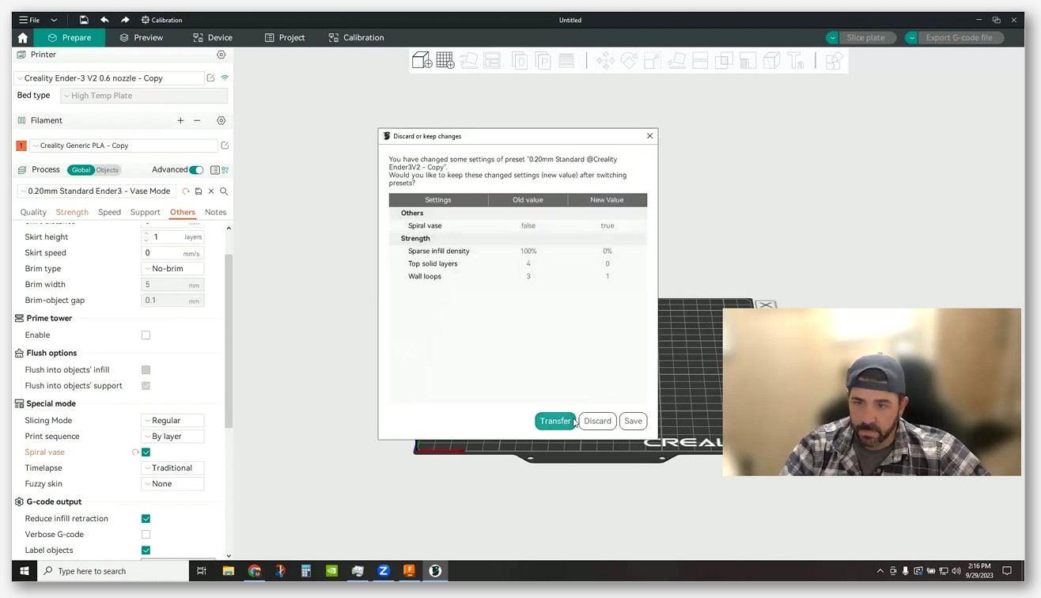This screenshot has height=598, width=1041.
Task: Click the Skirt speed input field
Action: 172,253
